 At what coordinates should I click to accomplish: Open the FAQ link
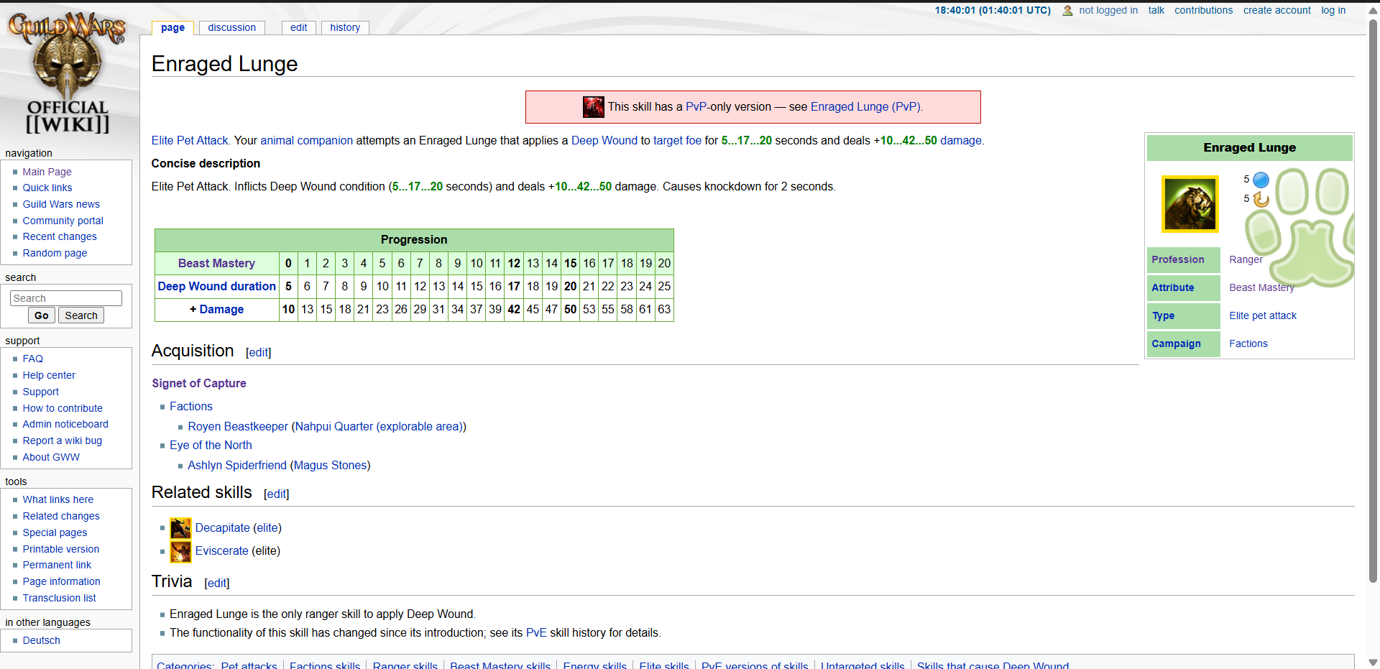click(33, 359)
